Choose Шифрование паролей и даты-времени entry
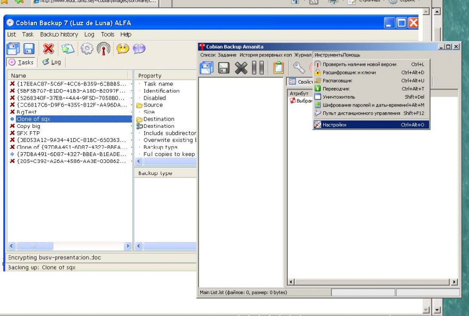 point(371,105)
